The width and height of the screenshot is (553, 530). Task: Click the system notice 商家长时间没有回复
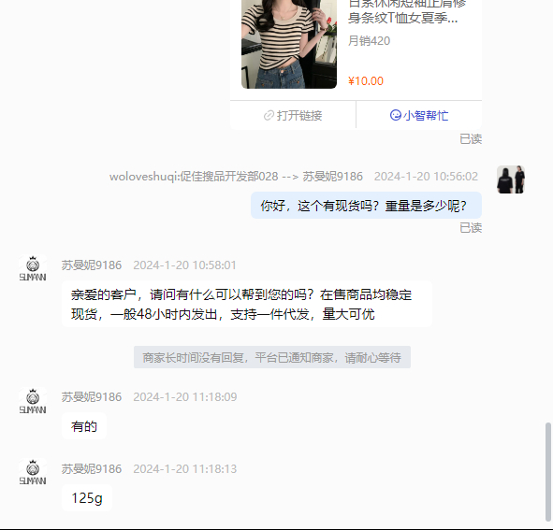click(x=272, y=357)
